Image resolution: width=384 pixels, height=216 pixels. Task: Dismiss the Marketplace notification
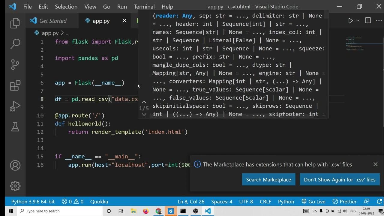point(375,164)
